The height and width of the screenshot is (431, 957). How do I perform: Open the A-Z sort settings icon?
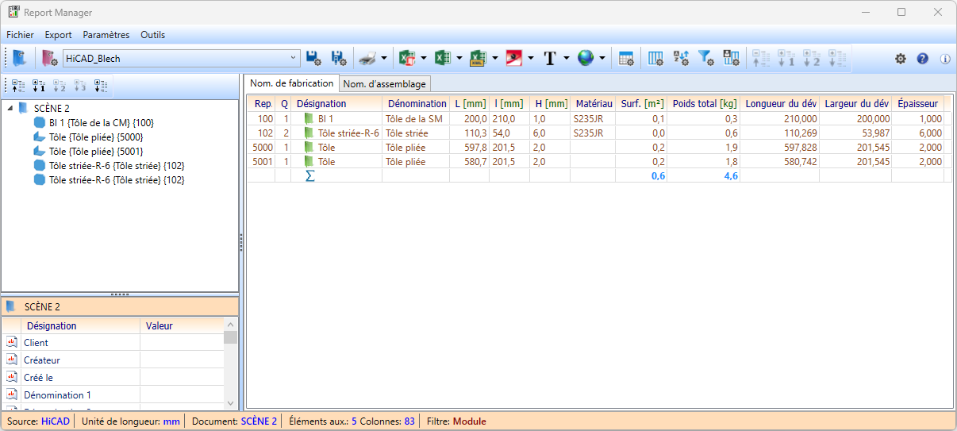point(681,58)
